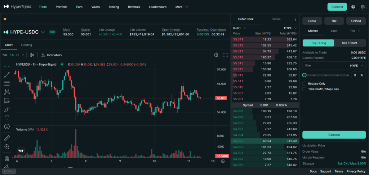
Task: Select the forecasting and measurement tool
Action: pos(7,101)
